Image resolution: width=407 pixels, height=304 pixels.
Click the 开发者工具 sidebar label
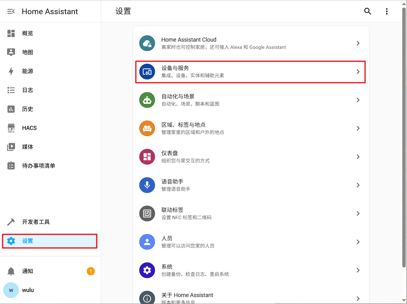click(x=36, y=222)
